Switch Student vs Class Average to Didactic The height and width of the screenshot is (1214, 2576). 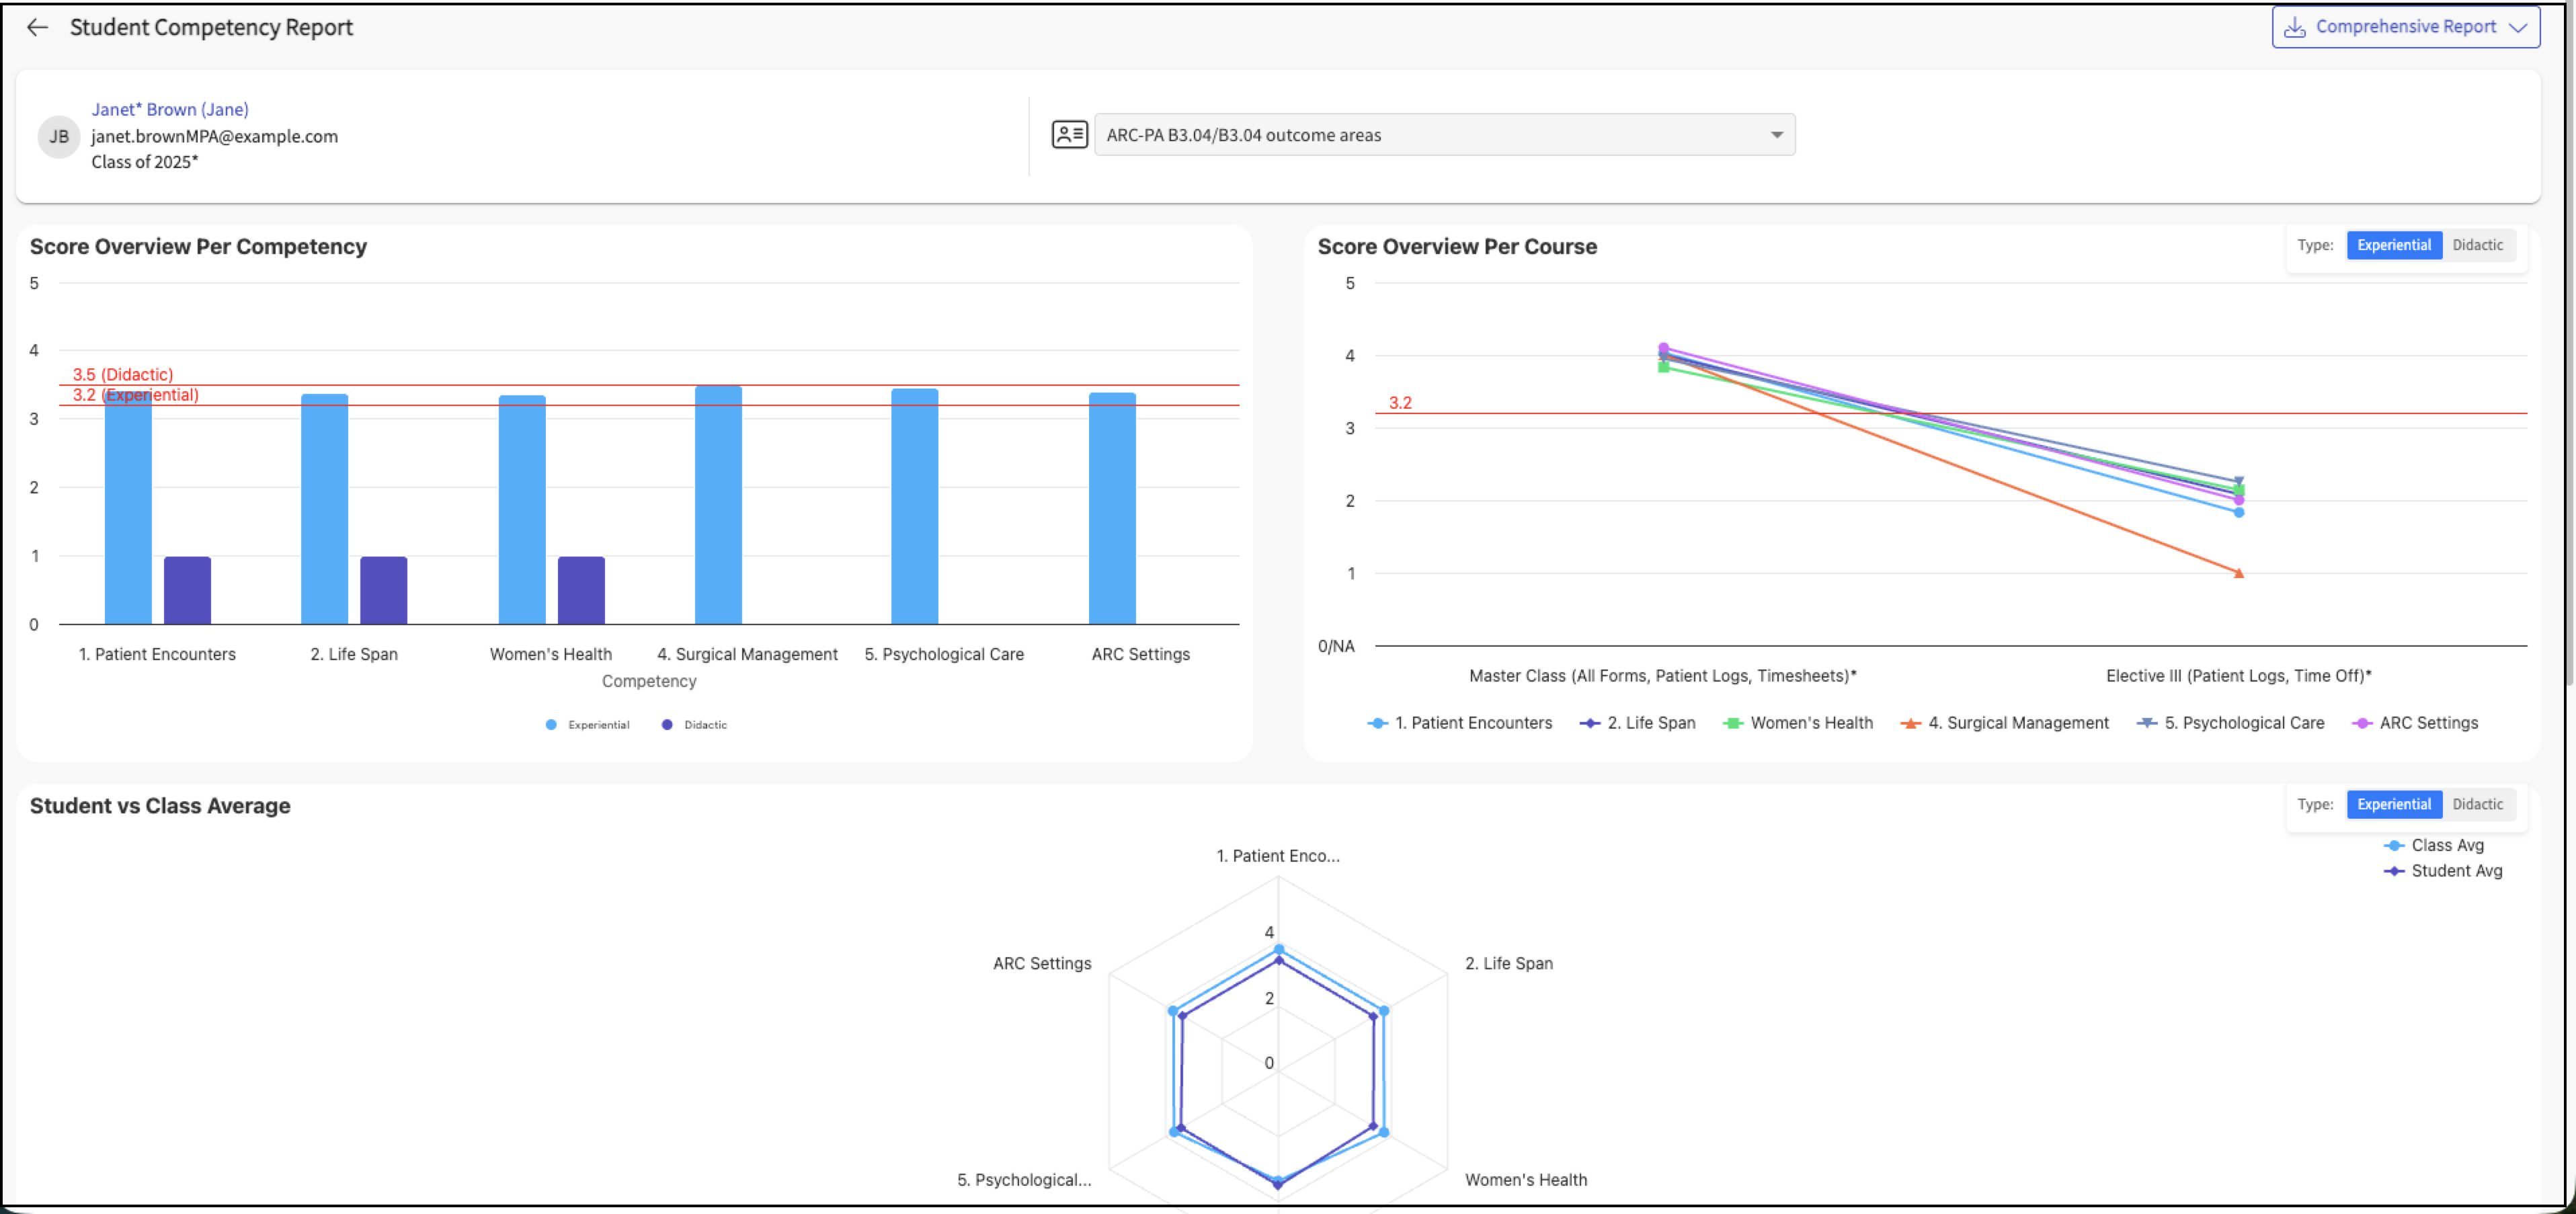click(2477, 804)
